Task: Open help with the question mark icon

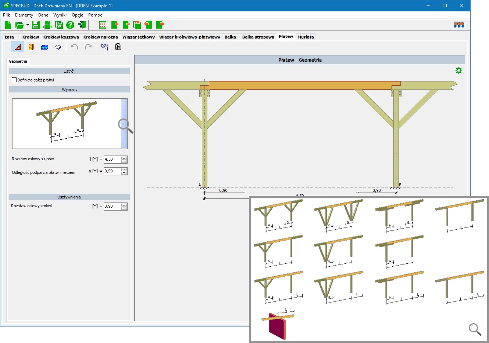Action: point(70,25)
